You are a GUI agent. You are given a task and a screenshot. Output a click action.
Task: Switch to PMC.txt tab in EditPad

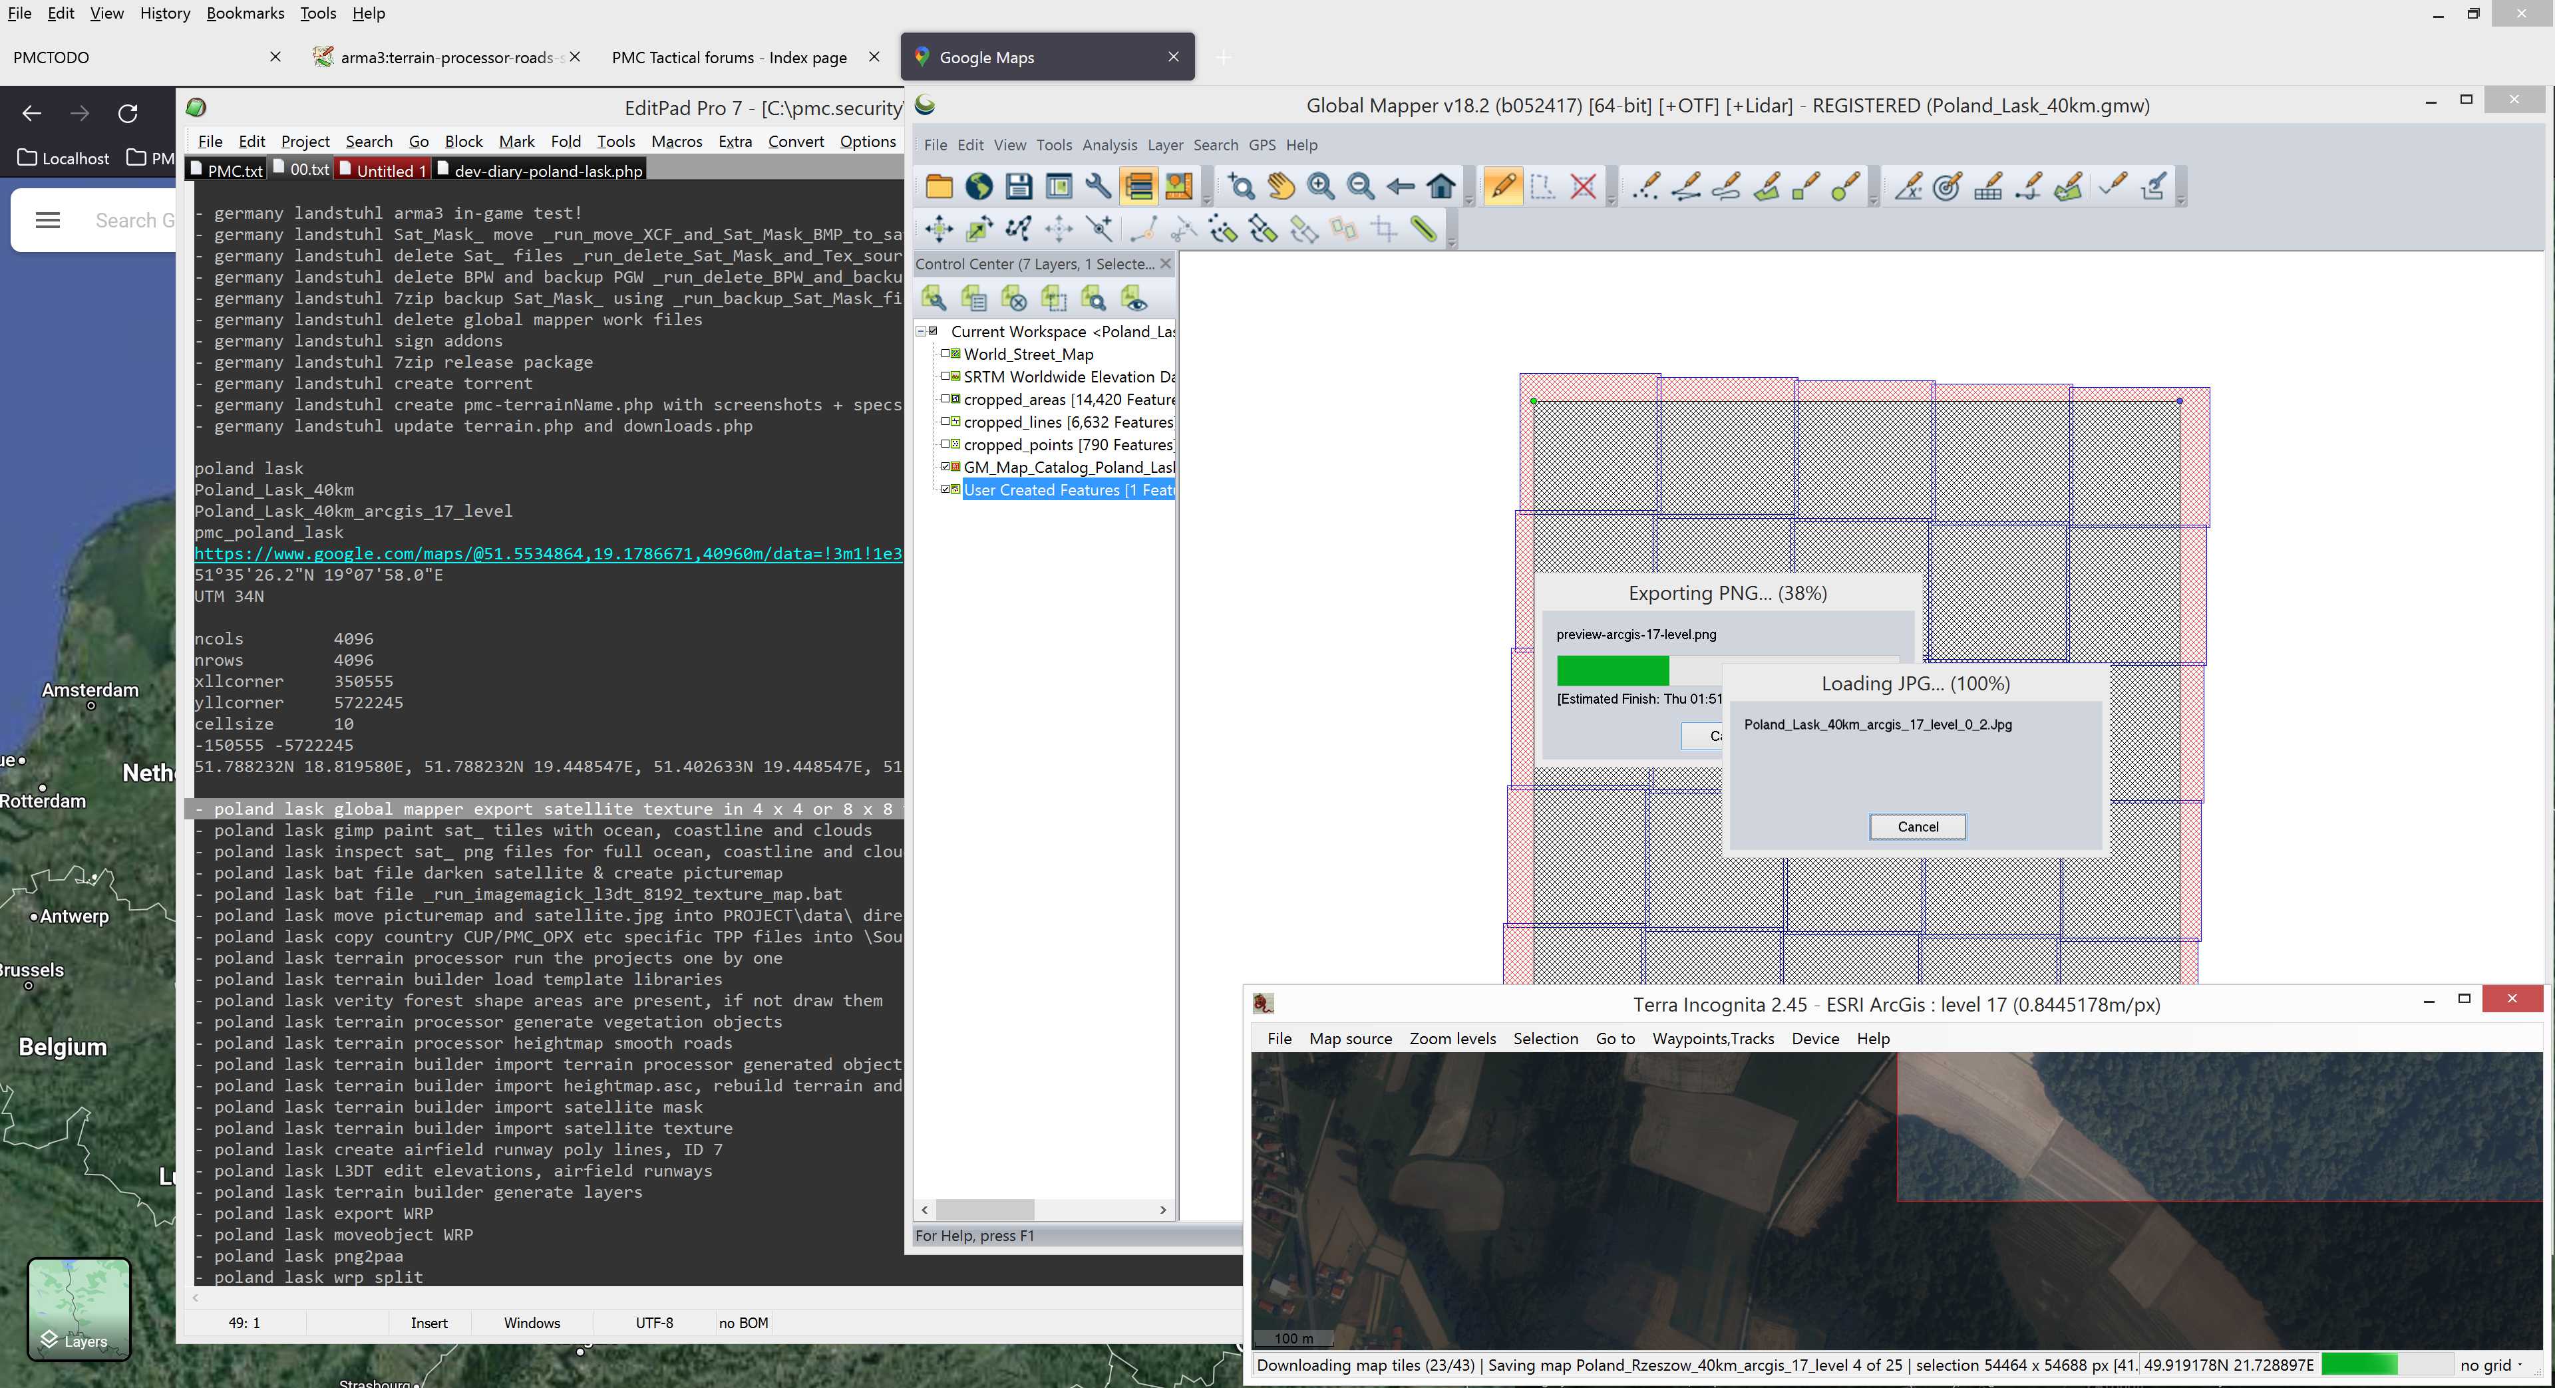[x=226, y=170]
